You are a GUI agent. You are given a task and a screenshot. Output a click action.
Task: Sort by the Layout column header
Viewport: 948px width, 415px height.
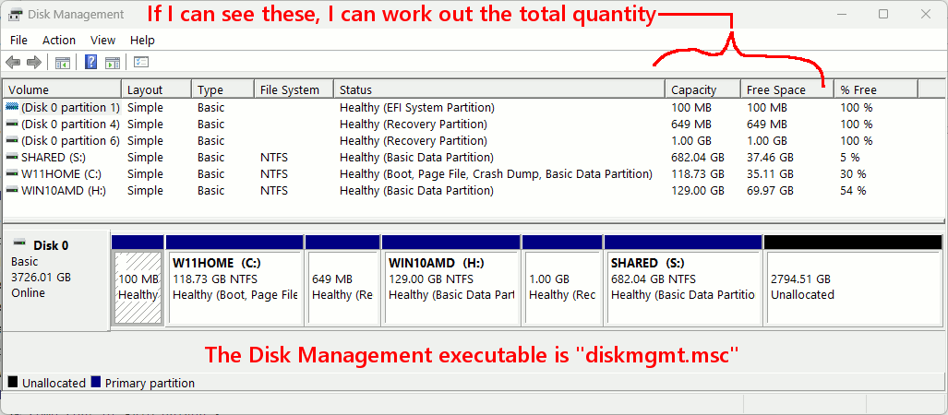(x=157, y=90)
